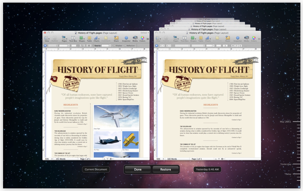Click 'Page 1 of 1' in current document status bar
The width and height of the screenshot is (303, 191).
pyautogui.click(x=85, y=159)
